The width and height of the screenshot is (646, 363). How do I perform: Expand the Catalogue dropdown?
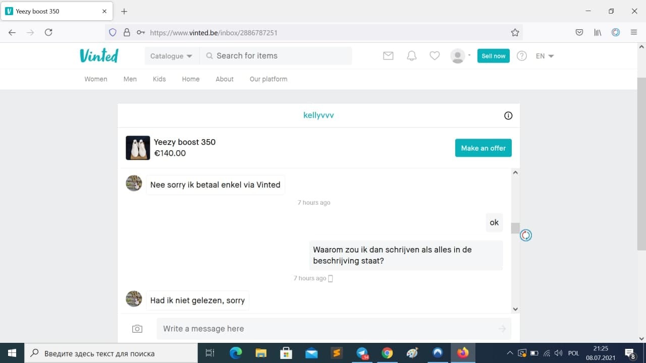[x=171, y=56]
